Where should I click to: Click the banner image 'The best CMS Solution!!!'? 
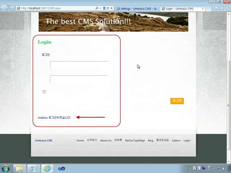coord(113,22)
